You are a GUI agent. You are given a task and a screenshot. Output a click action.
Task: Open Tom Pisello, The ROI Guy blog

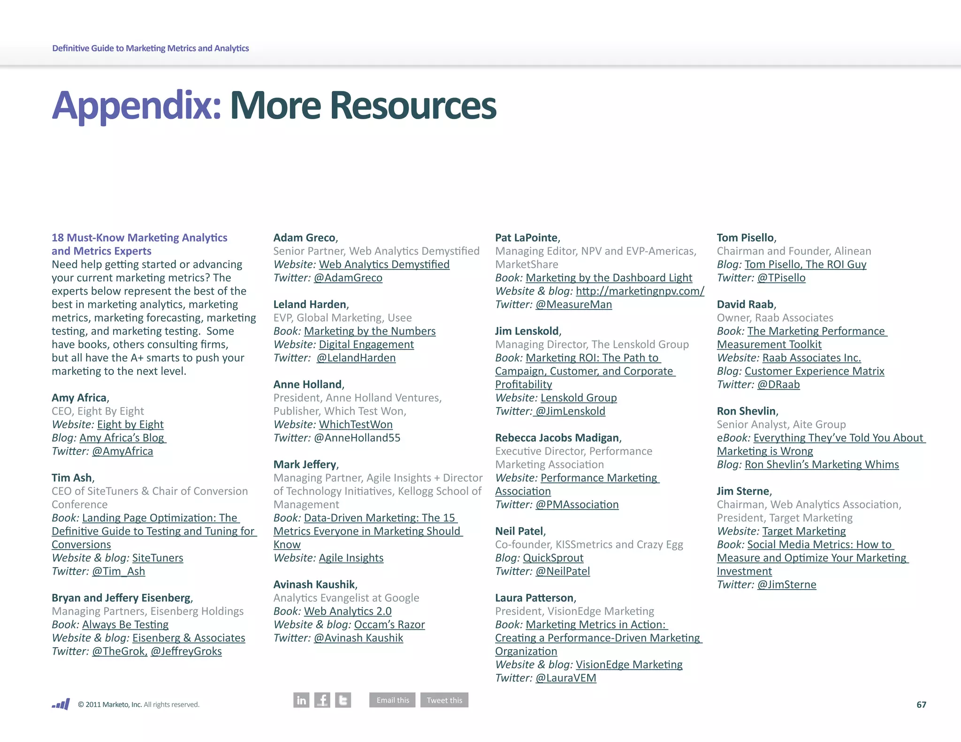coord(806,265)
